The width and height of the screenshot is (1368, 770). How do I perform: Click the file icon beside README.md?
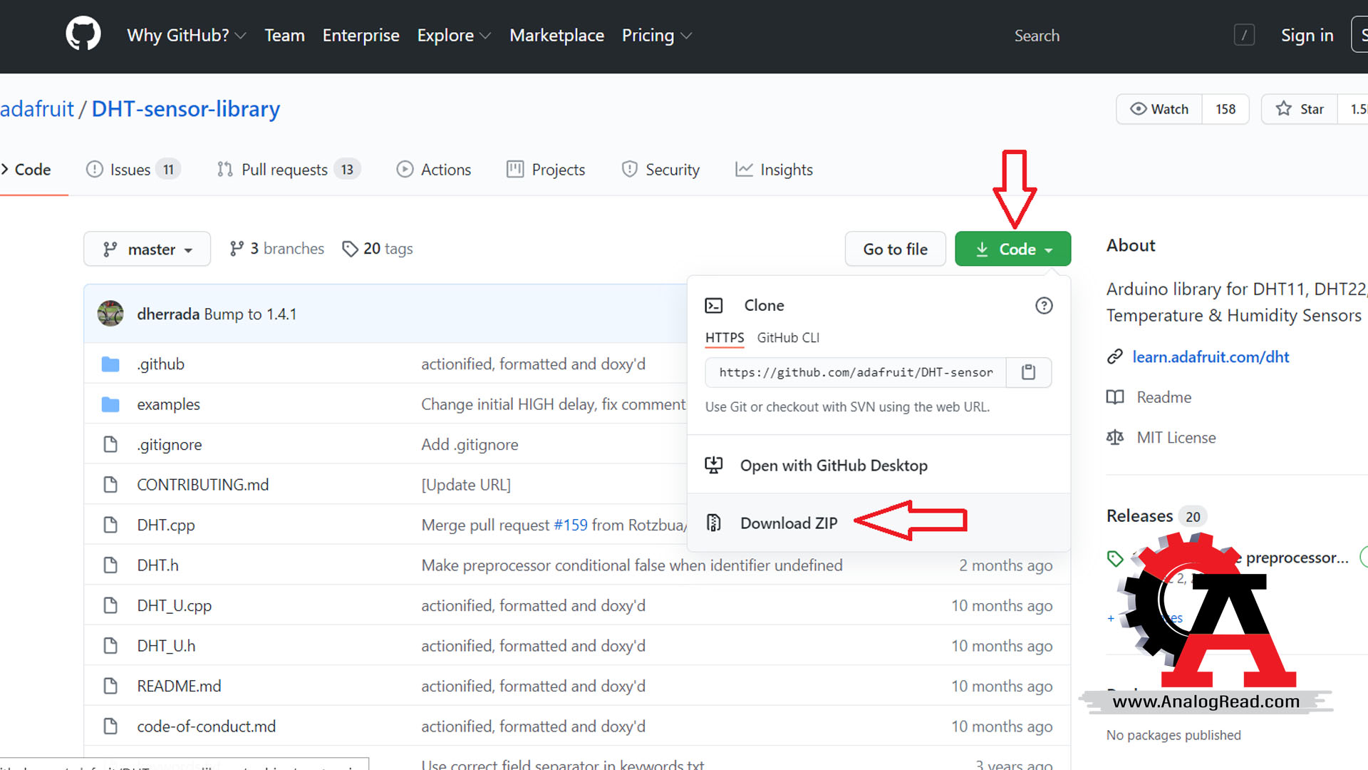click(110, 686)
